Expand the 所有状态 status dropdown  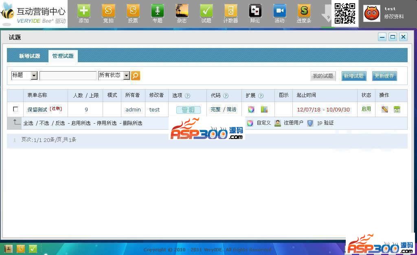126,76
